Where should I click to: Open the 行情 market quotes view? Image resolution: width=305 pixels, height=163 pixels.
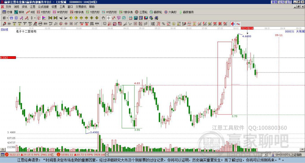[7, 12]
